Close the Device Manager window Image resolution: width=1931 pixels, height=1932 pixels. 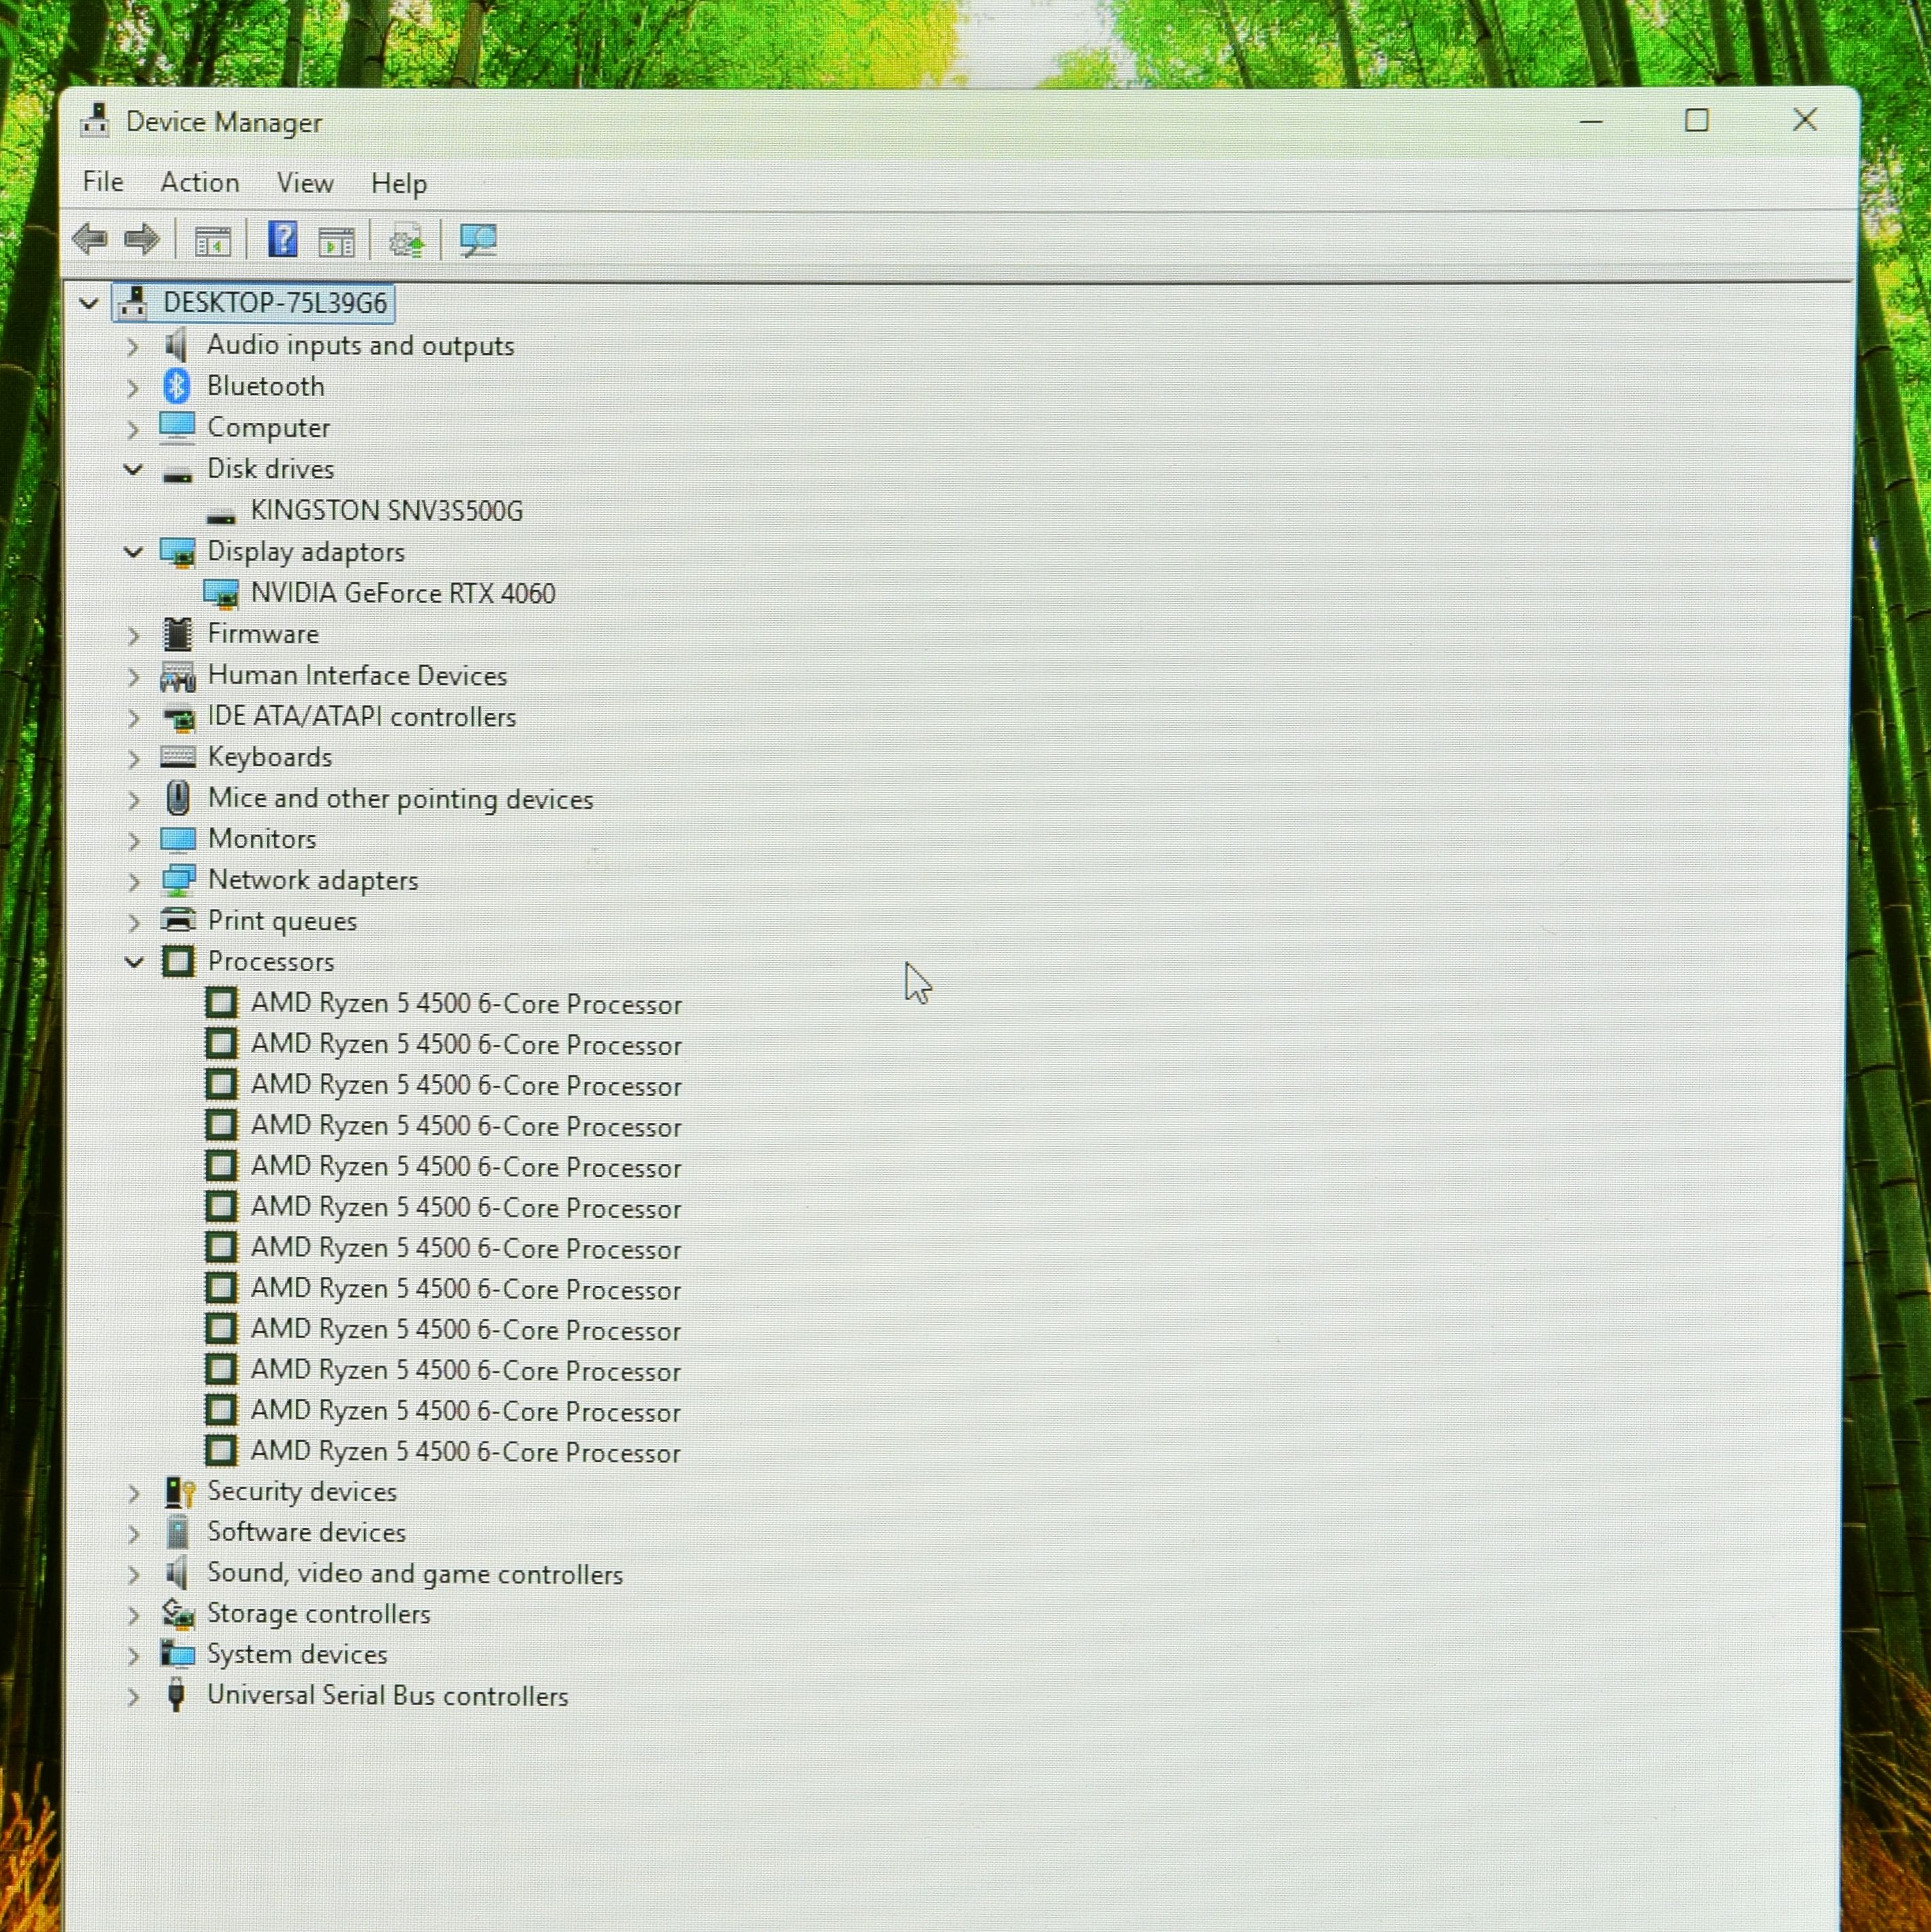click(1805, 120)
